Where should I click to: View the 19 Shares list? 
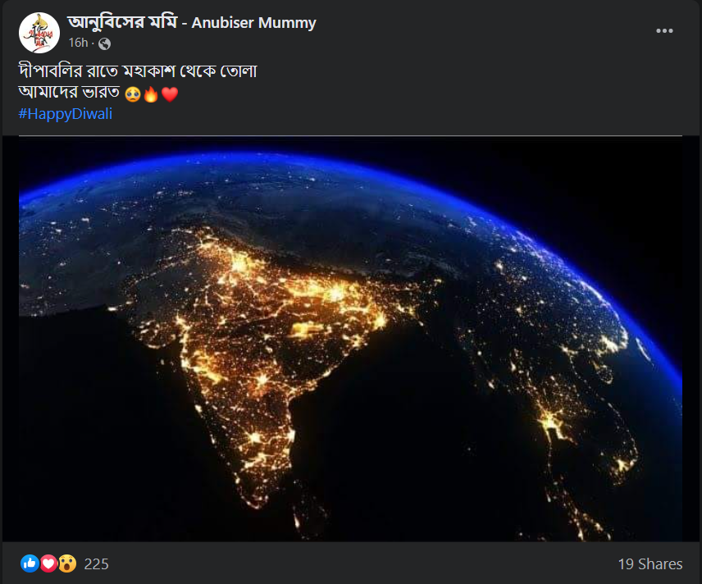tap(650, 564)
